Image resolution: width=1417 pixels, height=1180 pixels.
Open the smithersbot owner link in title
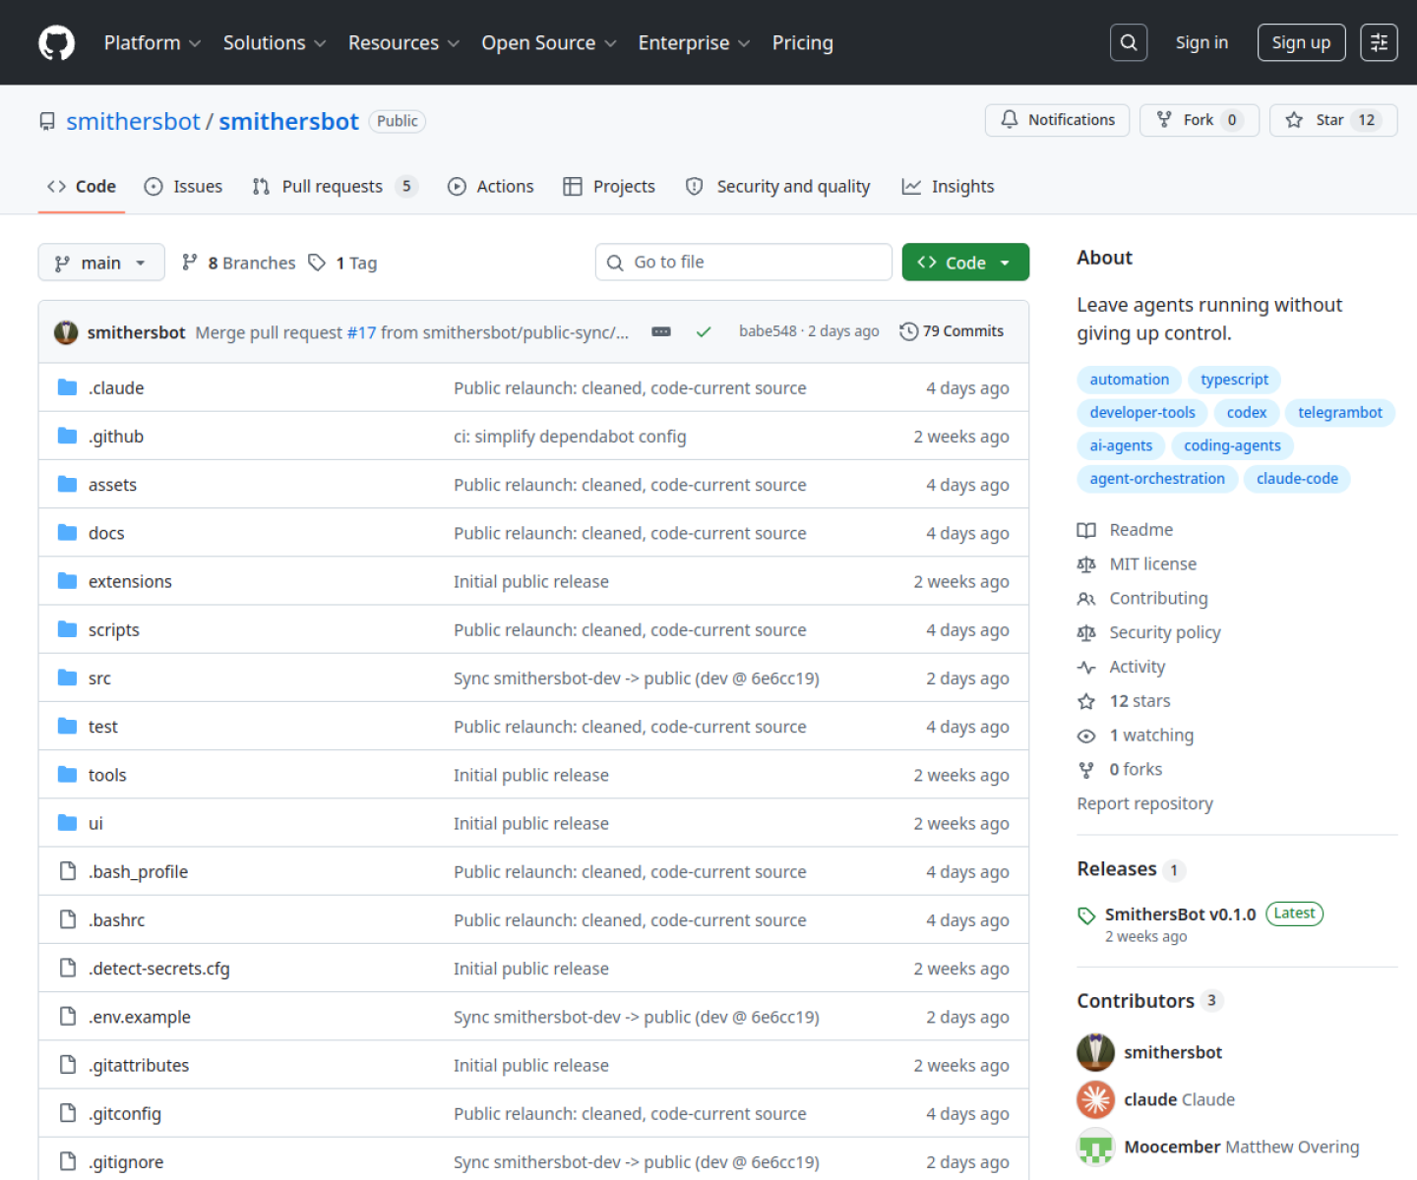[133, 121]
